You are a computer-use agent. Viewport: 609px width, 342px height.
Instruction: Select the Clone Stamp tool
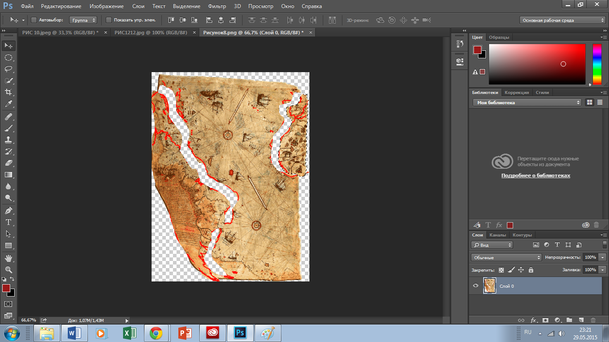click(x=8, y=140)
